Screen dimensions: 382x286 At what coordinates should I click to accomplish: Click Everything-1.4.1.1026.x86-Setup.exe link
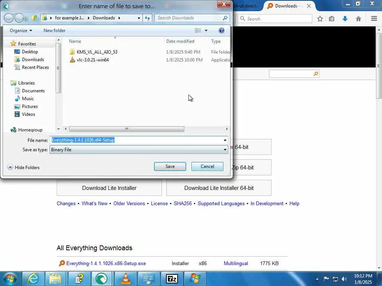(x=106, y=263)
